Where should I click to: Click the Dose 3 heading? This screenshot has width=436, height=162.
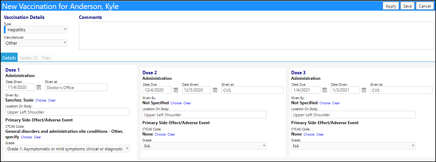tap(299, 73)
